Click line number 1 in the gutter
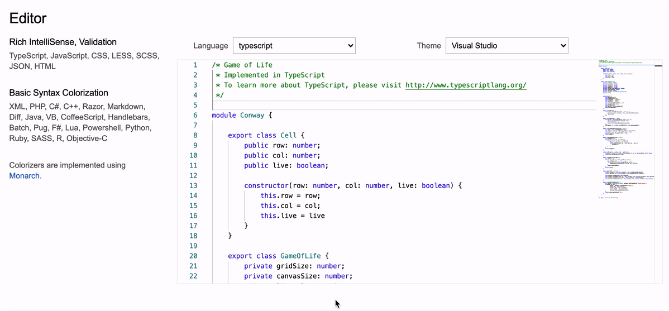This screenshot has width=669, height=311. click(x=195, y=65)
